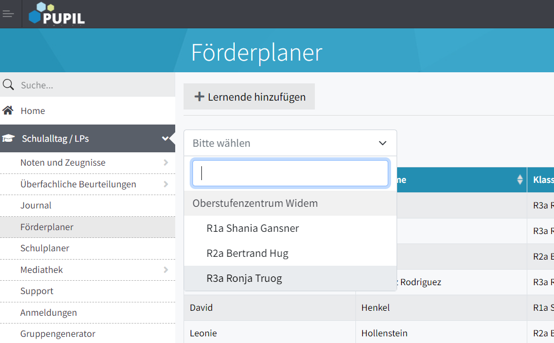Image resolution: width=554 pixels, height=343 pixels.
Task: Choose R2a Bertrand Hug from list
Action: point(247,253)
